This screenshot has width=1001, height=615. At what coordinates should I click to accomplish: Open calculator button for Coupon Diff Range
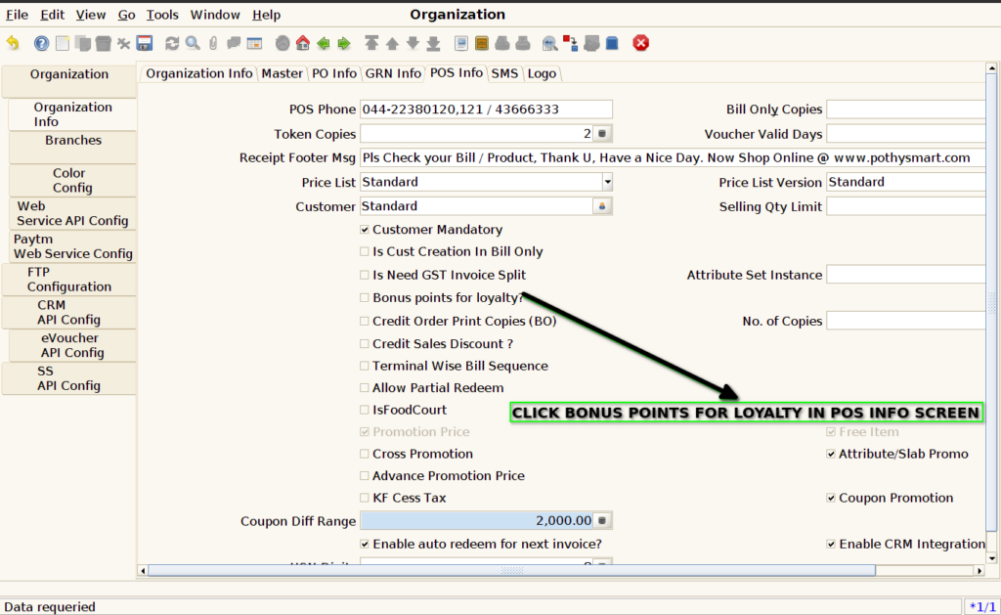(x=602, y=520)
